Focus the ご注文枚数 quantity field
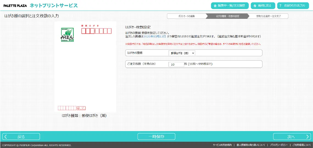Image resolution: width=313 pixels, height=148 pixels. coord(176,64)
